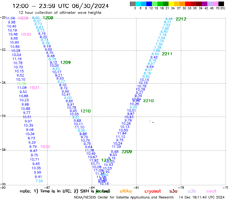Click the wave height value 11.92
228x200 pixels.
pyautogui.click(x=94, y=160)
